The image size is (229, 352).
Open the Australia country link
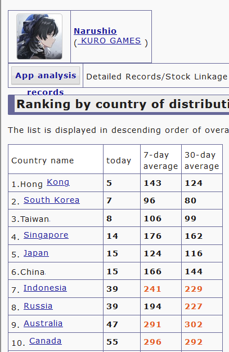(43, 323)
